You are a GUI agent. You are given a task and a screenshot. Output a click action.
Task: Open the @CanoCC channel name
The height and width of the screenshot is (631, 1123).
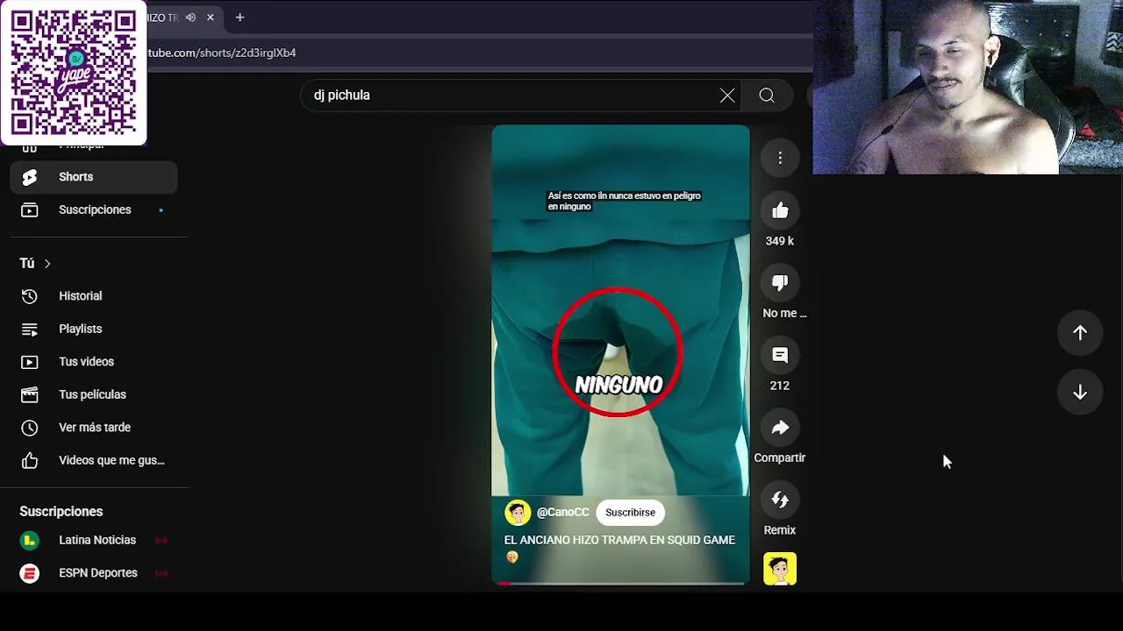coord(562,513)
